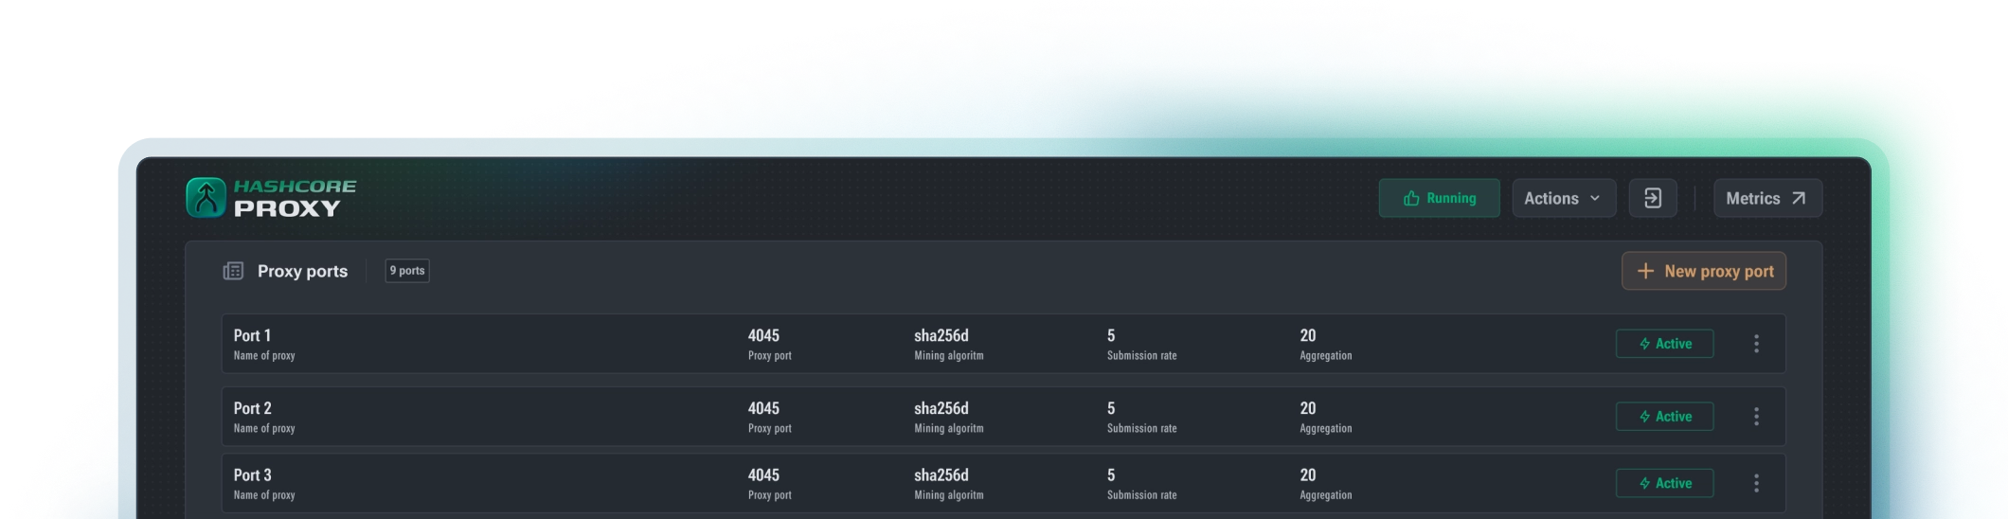Open the three-dot menu for Port 3
The width and height of the screenshot is (2008, 519).
click(1756, 483)
